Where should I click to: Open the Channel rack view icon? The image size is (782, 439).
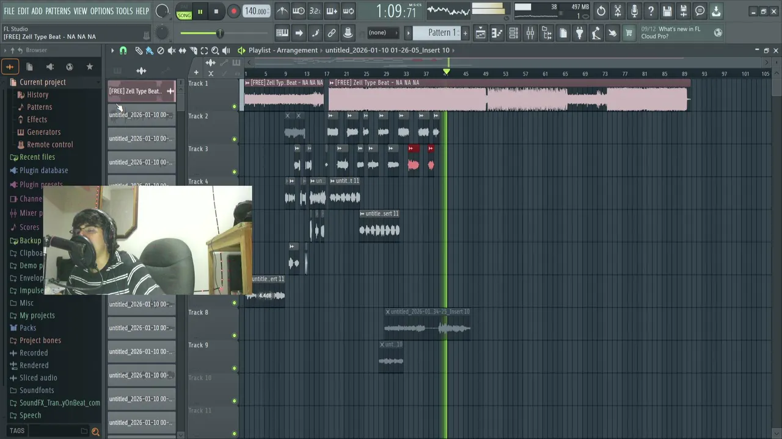point(514,33)
